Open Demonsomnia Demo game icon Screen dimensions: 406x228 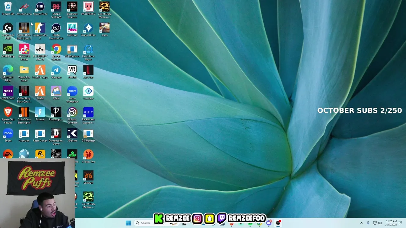coord(56,137)
